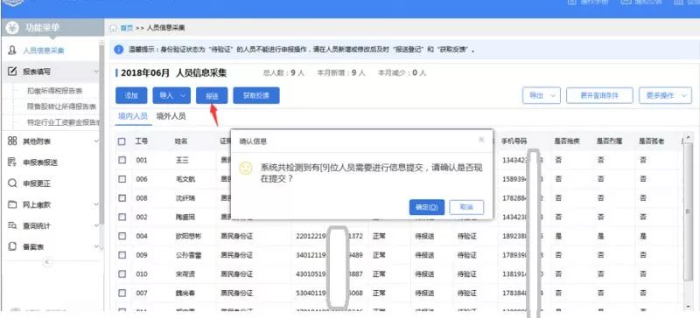Collapse the sidebar with the double-chevron icon
The image size is (700, 318).
point(47,262)
